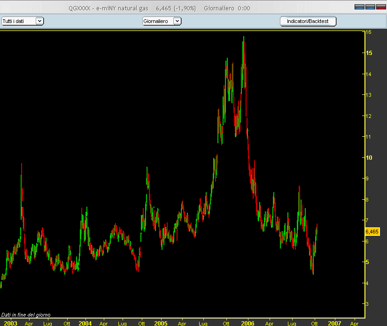Screen dimensions: 387x326
Task: Click the 2003 year label on the time axis
Action: pos(11,323)
